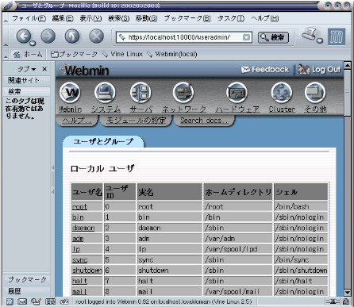
Task: Open the その他 category icon
Action: click(315, 93)
